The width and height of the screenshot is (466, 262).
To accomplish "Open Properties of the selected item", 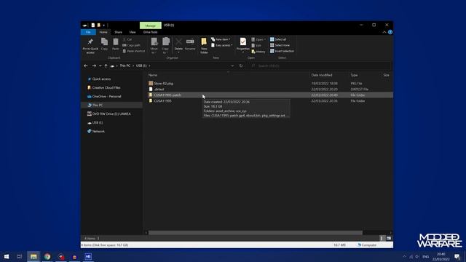I will tap(242, 44).
